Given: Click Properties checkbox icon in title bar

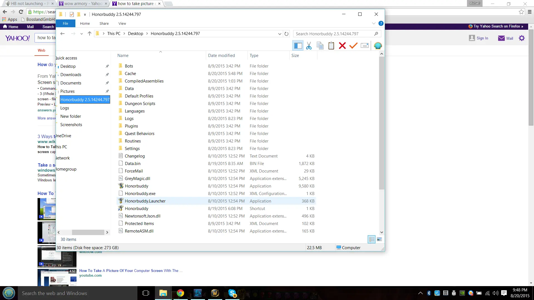Looking at the screenshot, I should click(72, 14).
